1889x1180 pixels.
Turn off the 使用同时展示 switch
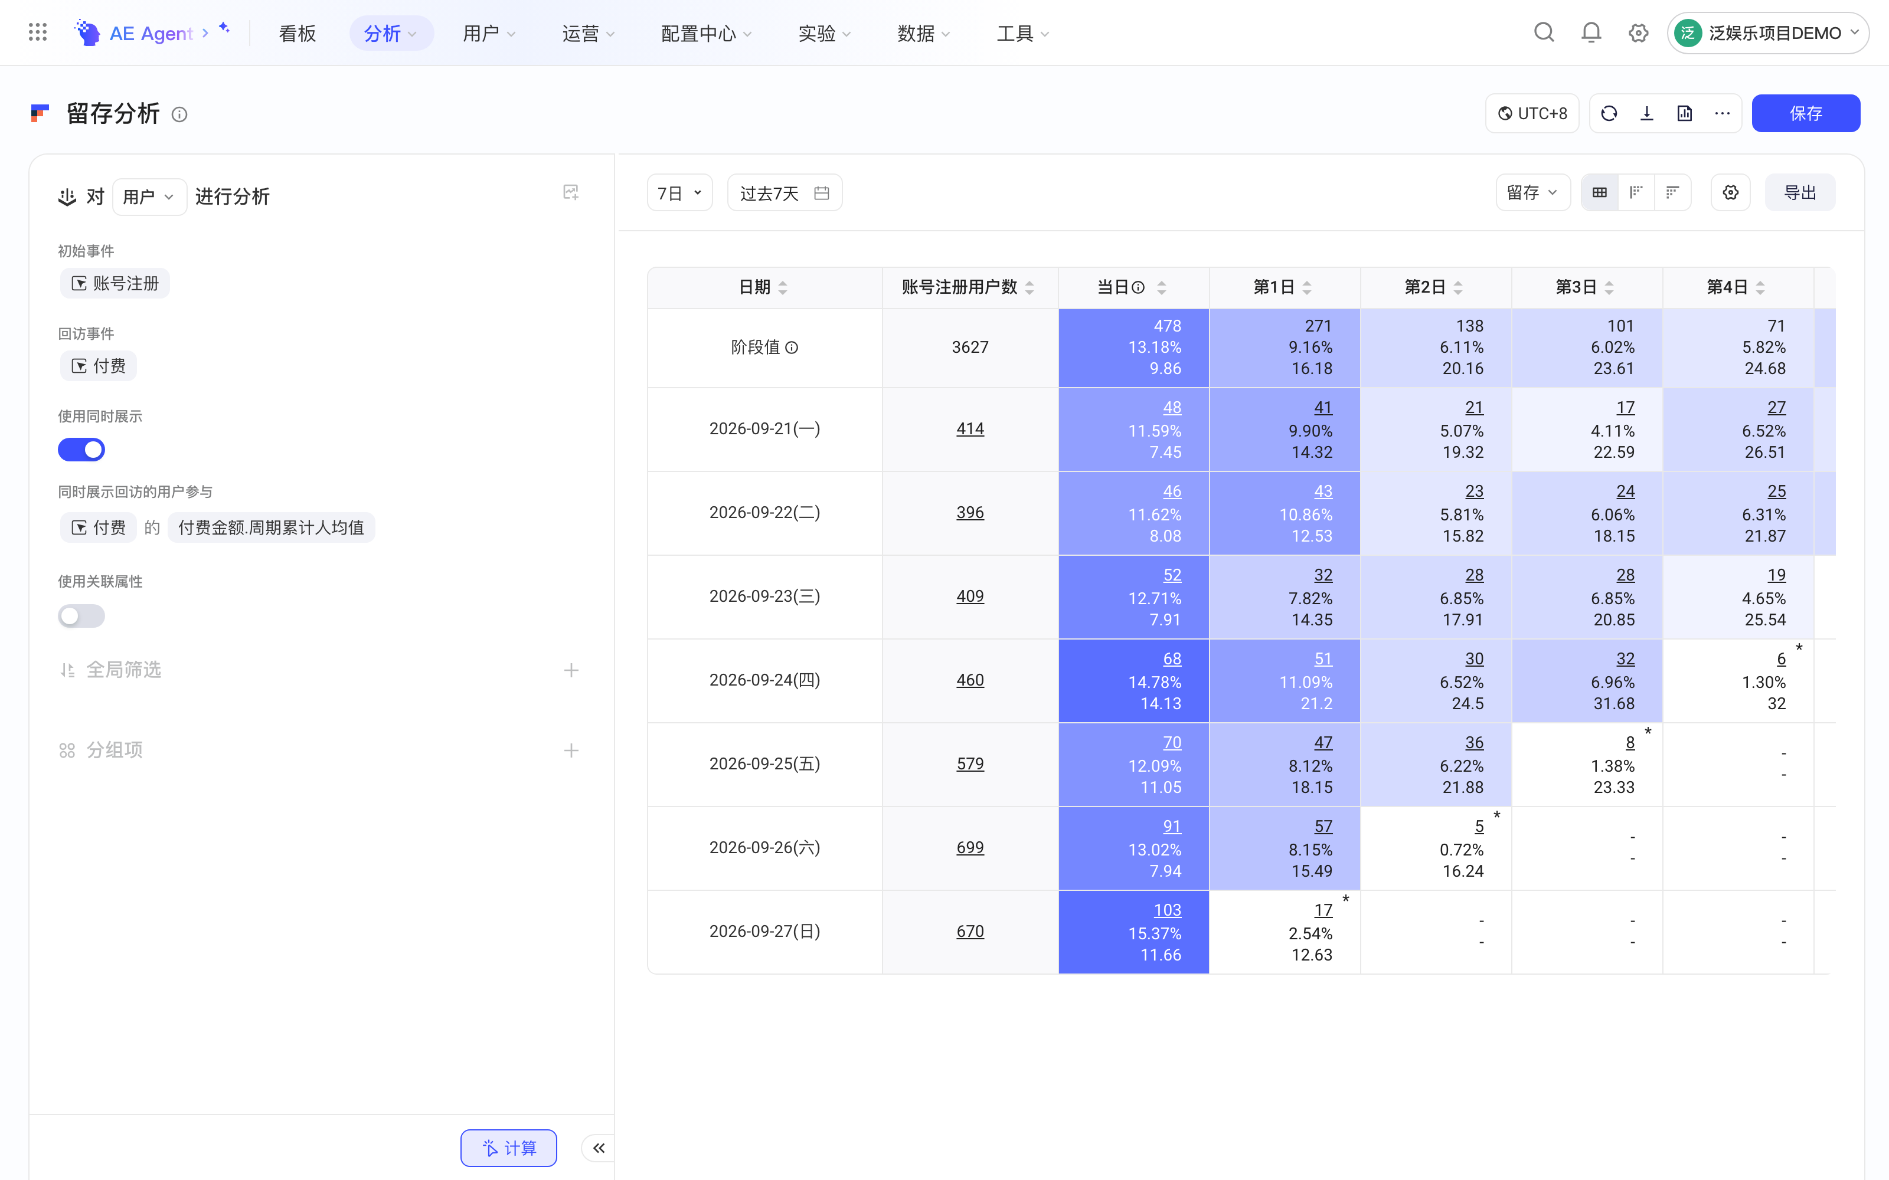tap(81, 450)
